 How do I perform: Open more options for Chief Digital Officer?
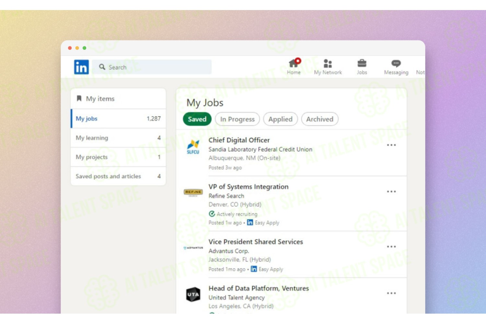pos(391,145)
